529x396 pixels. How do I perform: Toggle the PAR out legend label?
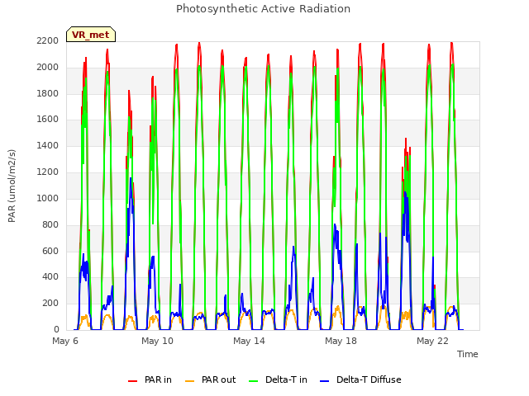pos(218,379)
